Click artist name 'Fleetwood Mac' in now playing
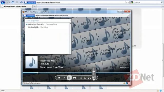Image resolution: width=164 pixels, height=92 pixels. coord(47,61)
